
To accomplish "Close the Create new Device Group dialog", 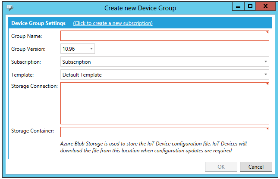I will pos(267,6).
